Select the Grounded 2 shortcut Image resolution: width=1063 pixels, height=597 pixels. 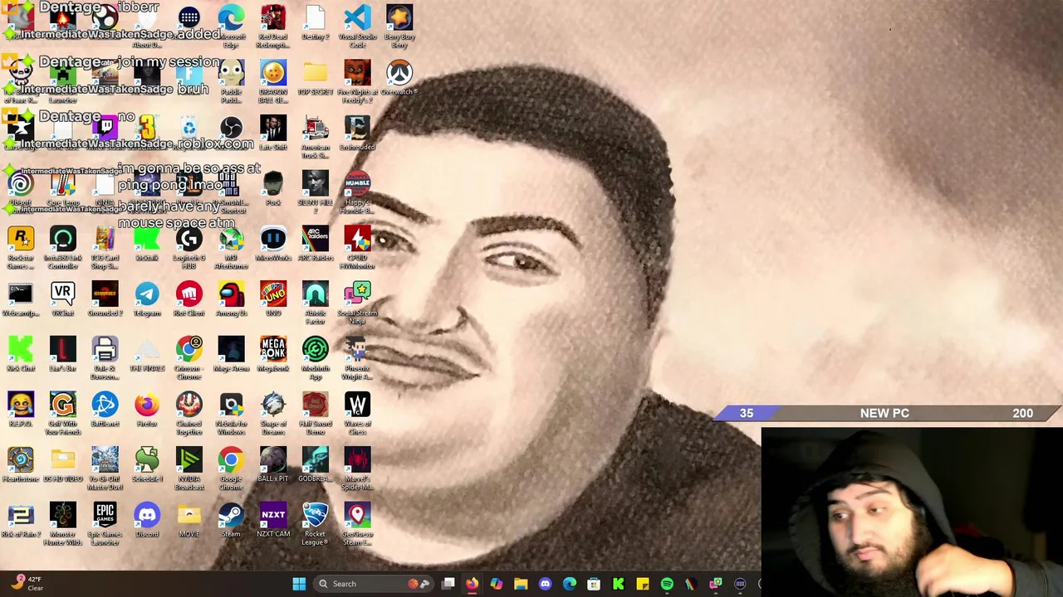(105, 294)
